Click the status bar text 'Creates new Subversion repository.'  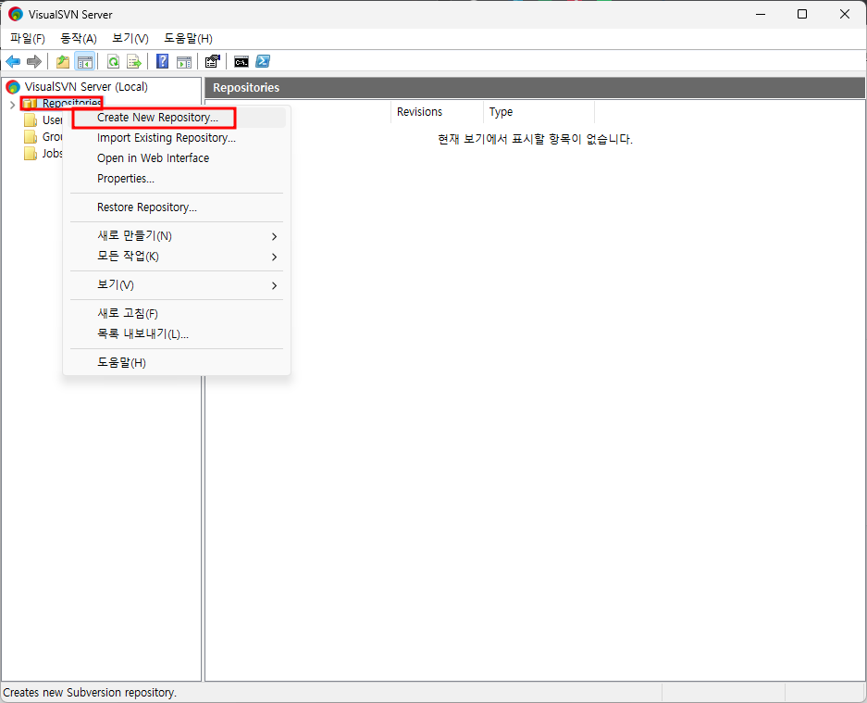click(90, 693)
